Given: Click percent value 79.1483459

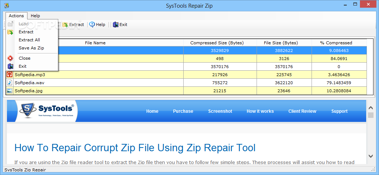Looking at the screenshot, I should tap(339, 83).
